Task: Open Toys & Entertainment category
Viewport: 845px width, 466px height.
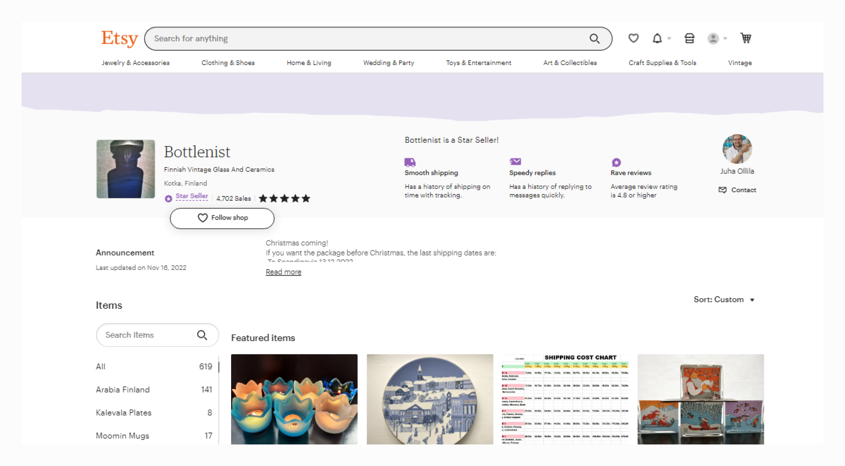Action: coord(479,63)
